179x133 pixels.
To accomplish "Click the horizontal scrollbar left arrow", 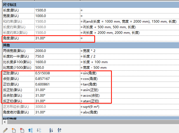I will [x=5, y=122].
